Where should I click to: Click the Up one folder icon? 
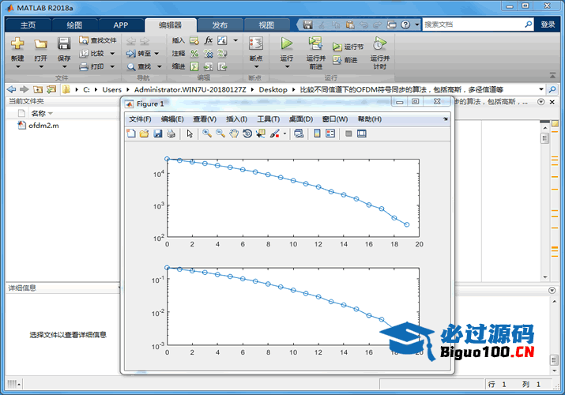point(38,89)
